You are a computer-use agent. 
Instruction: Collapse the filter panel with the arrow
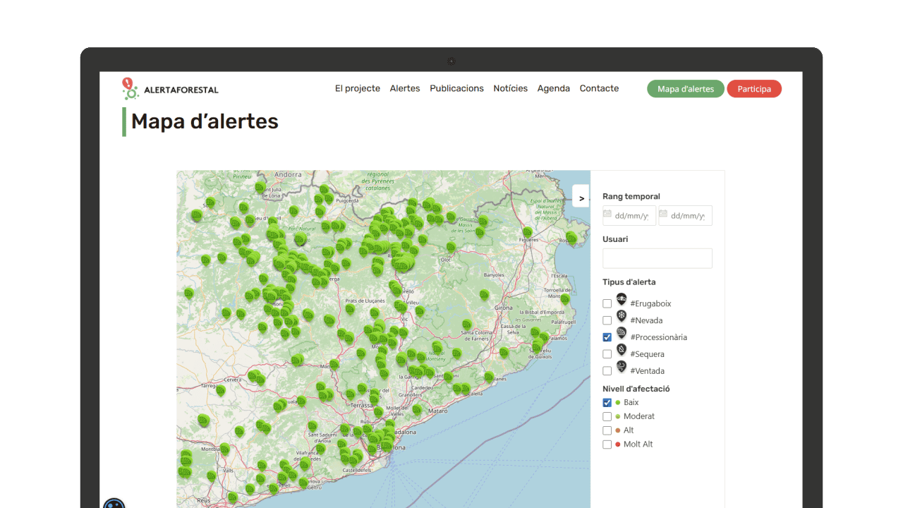[x=581, y=198]
